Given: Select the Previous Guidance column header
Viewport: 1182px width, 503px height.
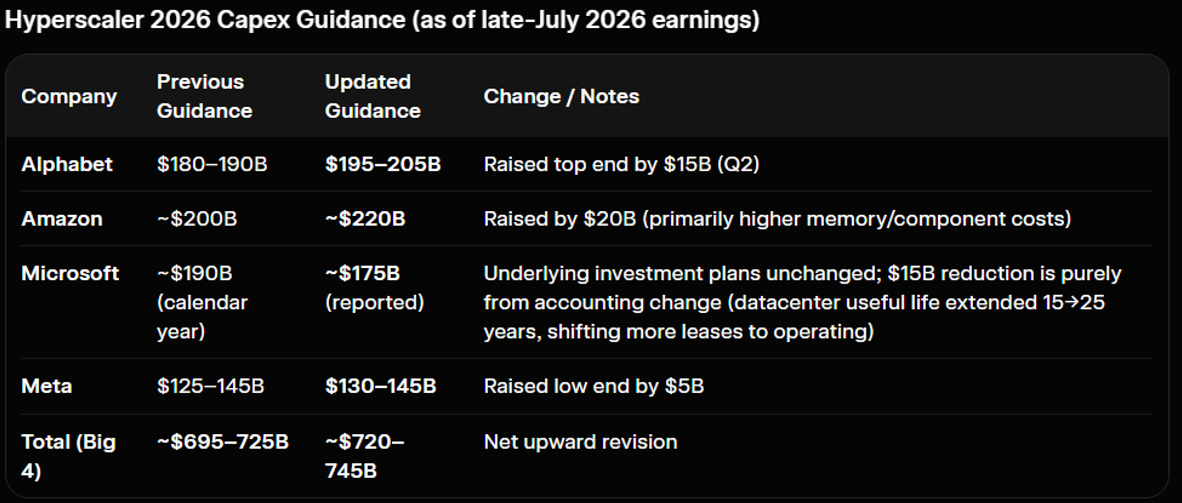Looking at the screenshot, I should click(204, 96).
